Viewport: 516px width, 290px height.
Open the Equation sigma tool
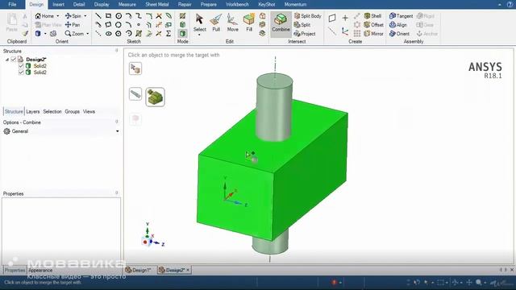(169, 34)
